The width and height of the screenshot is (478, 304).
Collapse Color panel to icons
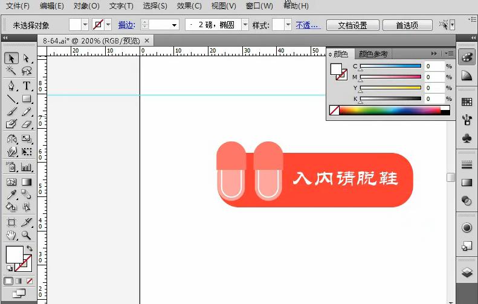pos(434,54)
